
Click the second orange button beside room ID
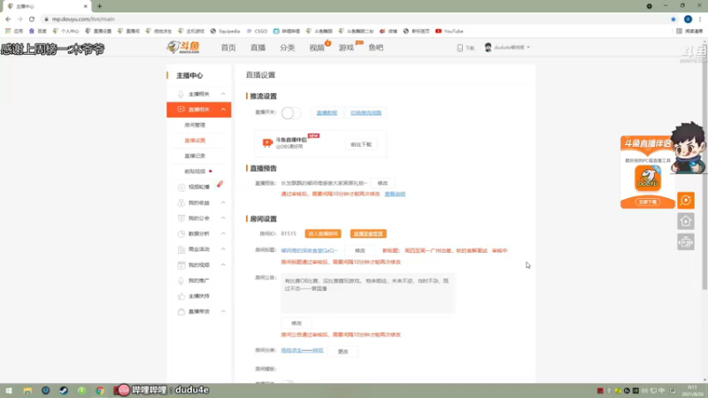368,233
